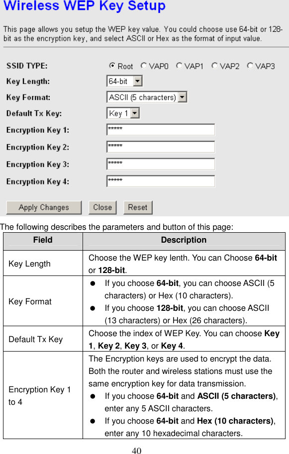Click inside the Encryption Key 2 field
Screen dimensions: 289x454
coord(159,147)
